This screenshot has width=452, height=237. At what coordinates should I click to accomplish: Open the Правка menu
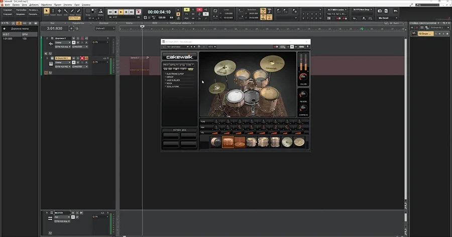tap(16, 5)
